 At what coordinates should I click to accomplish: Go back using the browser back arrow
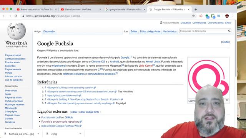4,16
